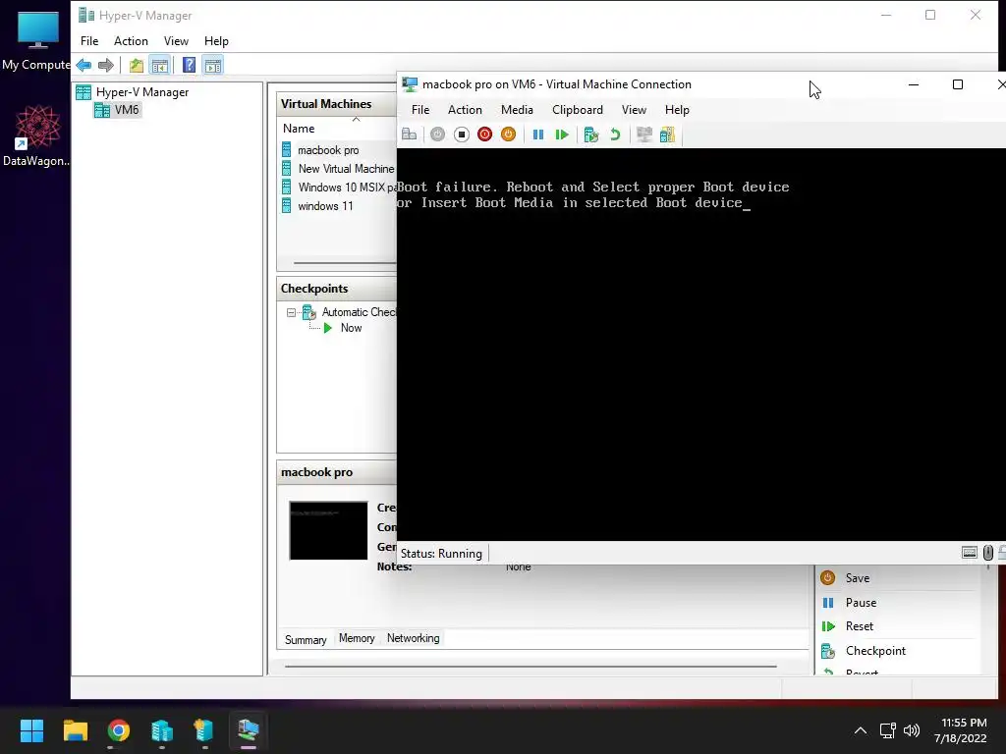This screenshot has width=1006, height=754.
Task: Go back with Hyper-V Manager blue arrow
Action: [84, 65]
